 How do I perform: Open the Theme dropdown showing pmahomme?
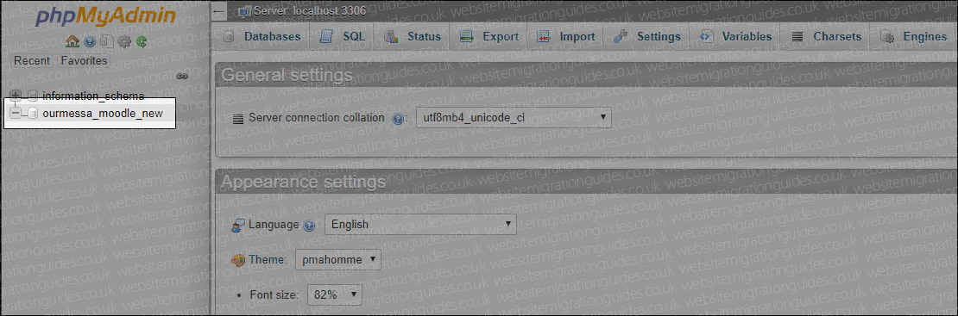tap(337, 260)
